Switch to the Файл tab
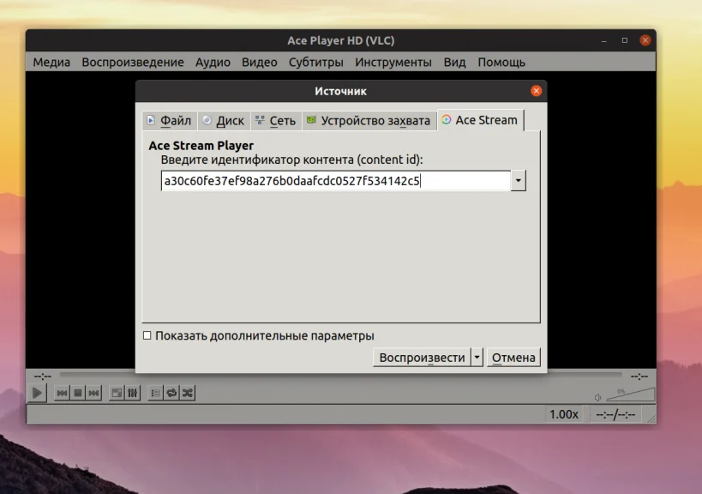 (170, 120)
